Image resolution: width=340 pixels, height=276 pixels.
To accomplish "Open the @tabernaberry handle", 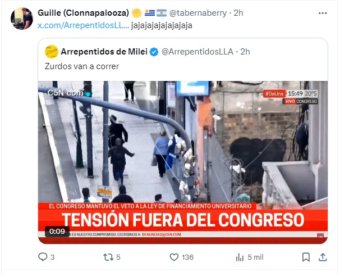I will (197, 13).
